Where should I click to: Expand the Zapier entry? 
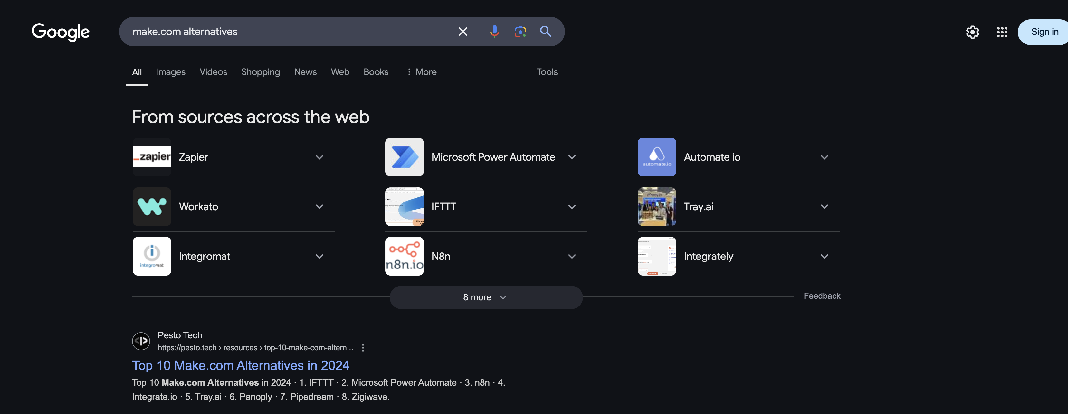coord(319,157)
